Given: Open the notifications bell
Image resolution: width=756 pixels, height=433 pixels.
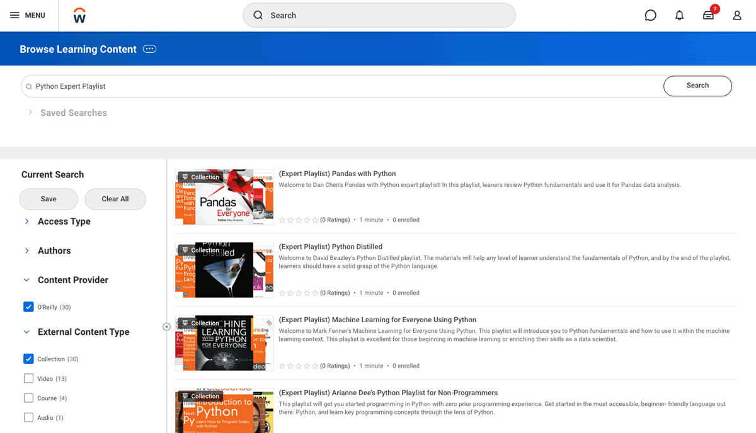Looking at the screenshot, I should (679, 15).
